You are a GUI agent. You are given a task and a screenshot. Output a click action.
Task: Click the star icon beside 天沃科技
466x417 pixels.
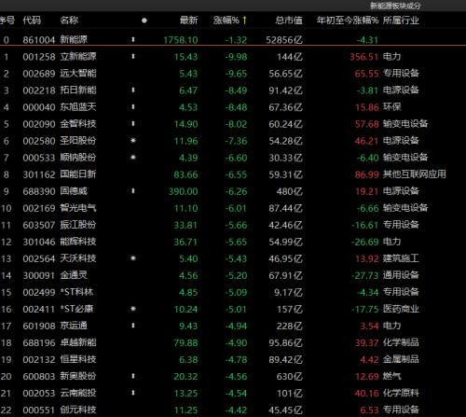(x=133, y=258)
